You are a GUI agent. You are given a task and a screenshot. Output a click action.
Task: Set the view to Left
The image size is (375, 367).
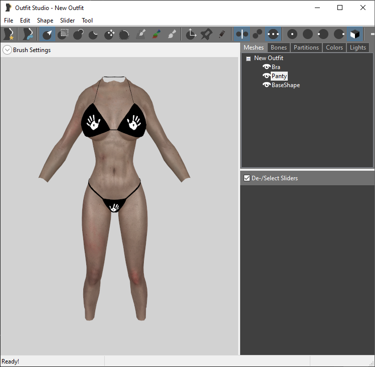(323, 34)
